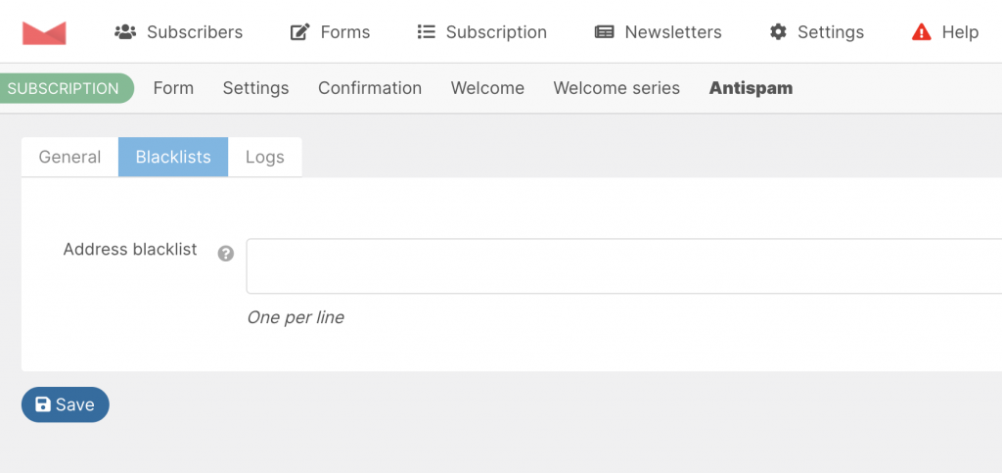Switch to the General tab
Screen dimensions: 1002x473
(69, 157)
